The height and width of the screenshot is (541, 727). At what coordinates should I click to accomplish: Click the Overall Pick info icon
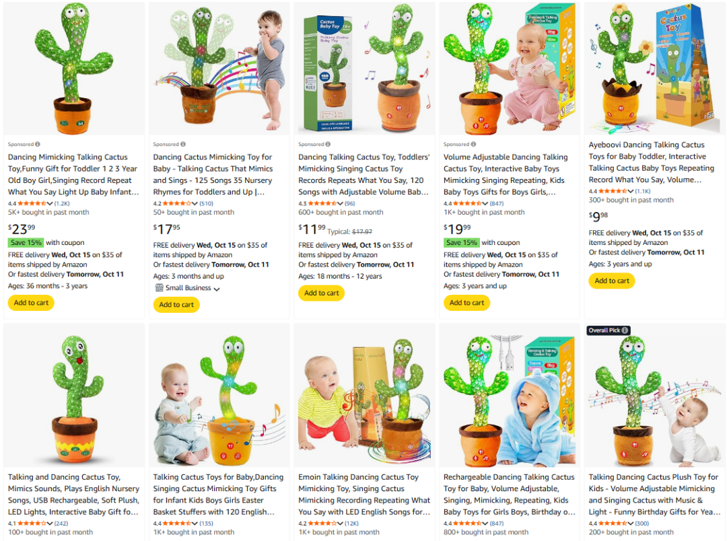(x=625, y=330)
